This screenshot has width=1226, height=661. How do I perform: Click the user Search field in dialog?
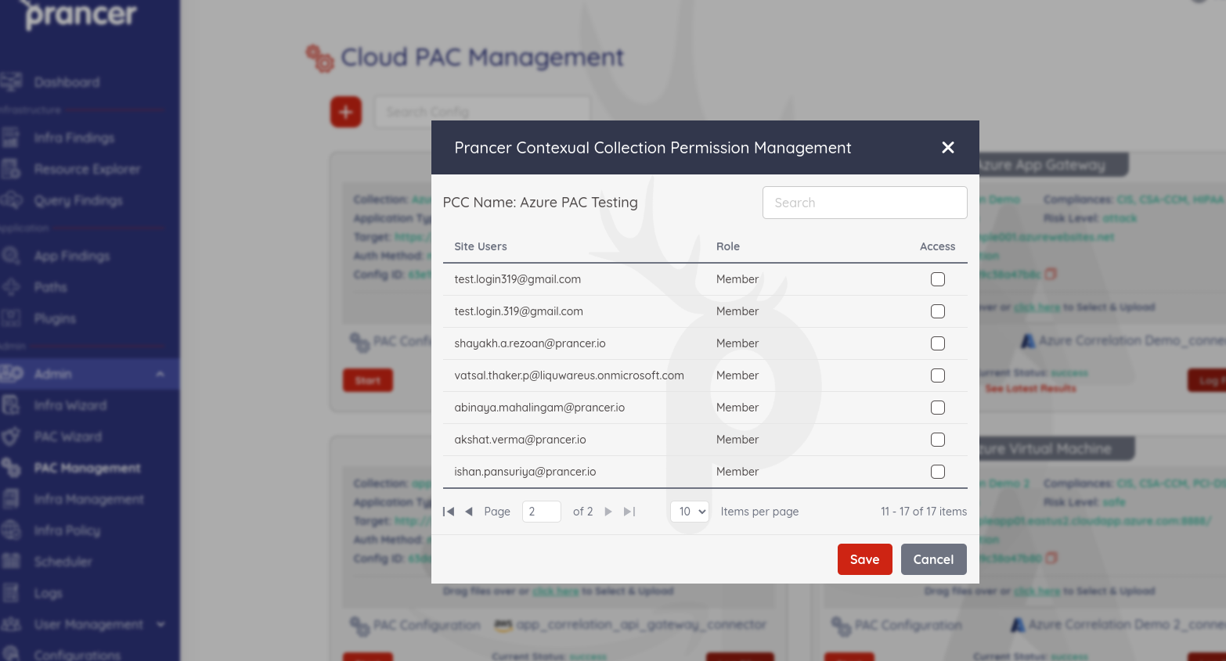click(x=865, y=203)
